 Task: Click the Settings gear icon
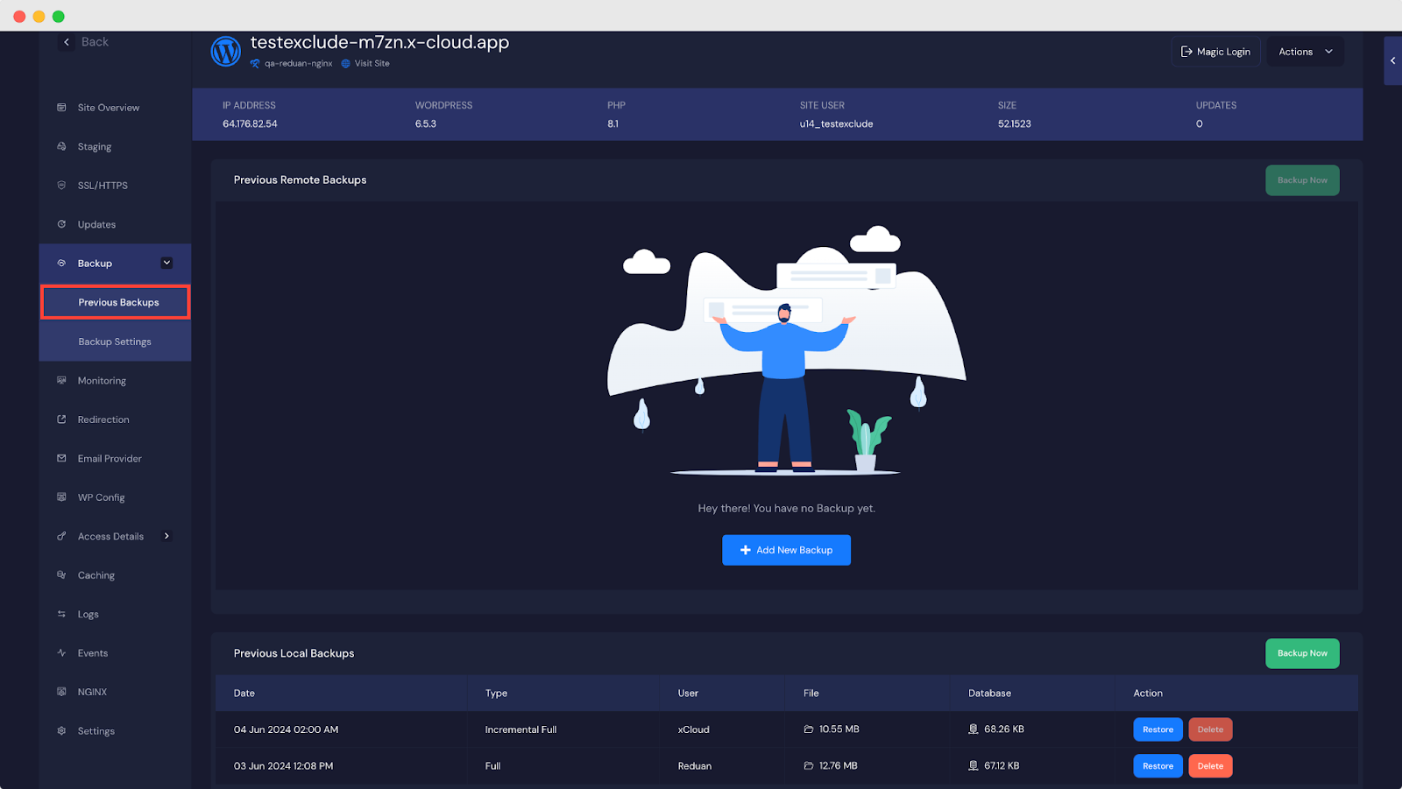click(60, 730)
